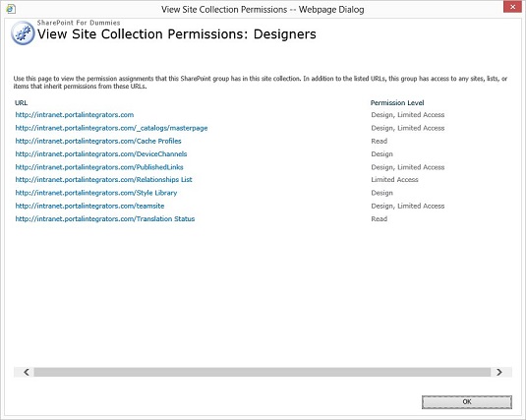Open the Relationships List URL link
The image size is (526, 420).
103,180
